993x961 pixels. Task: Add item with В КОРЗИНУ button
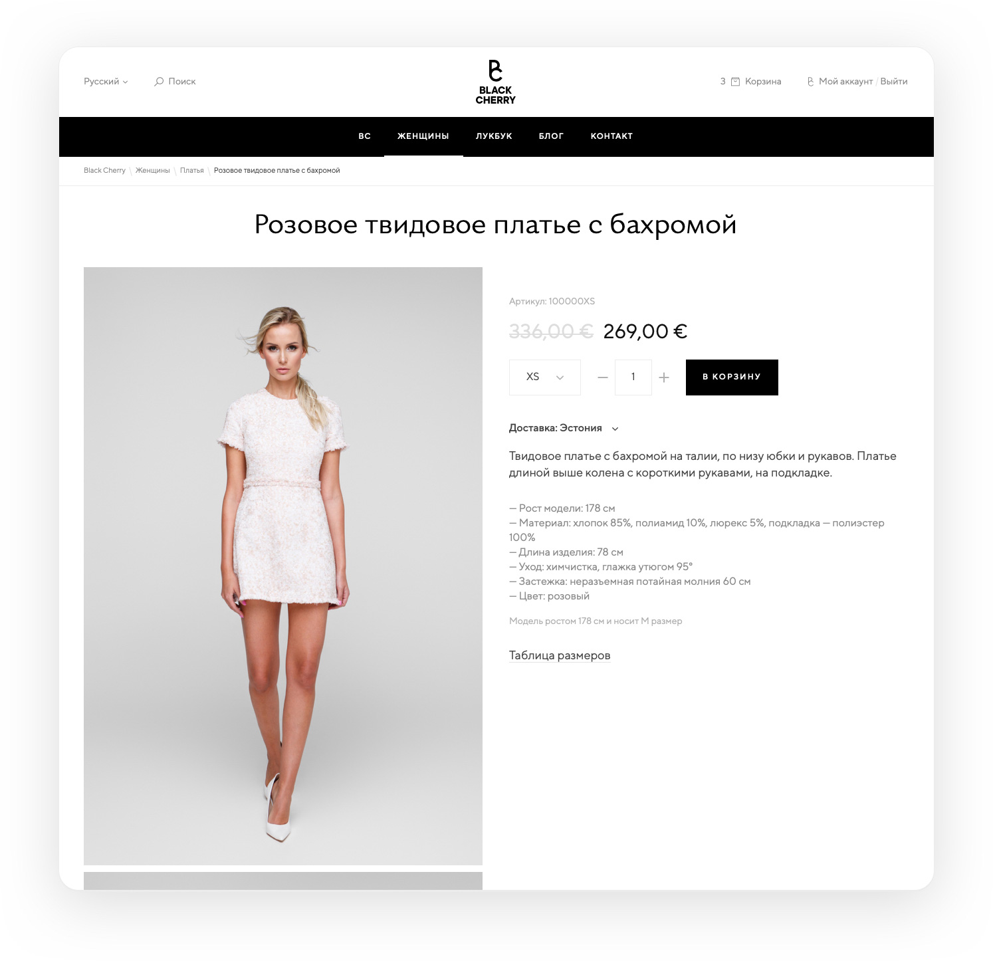(x=732, y=377)
